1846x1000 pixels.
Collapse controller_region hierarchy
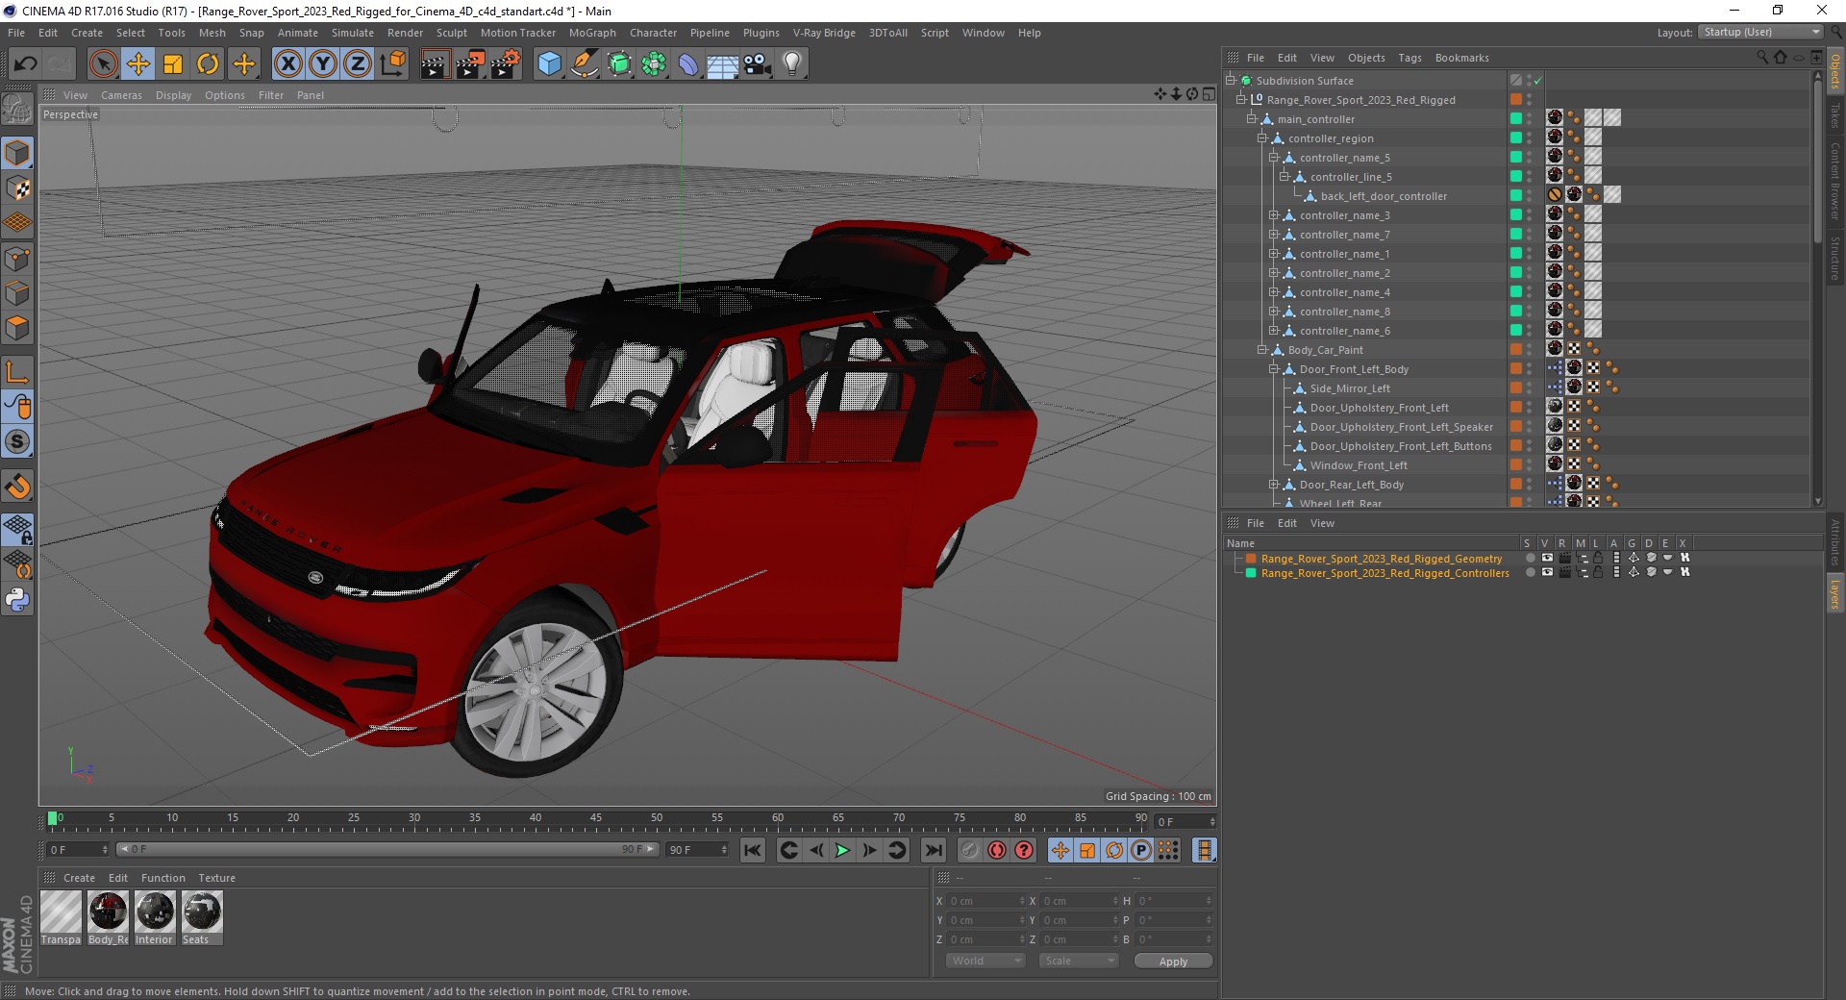pyautogui.click(x=1262, y=138)
